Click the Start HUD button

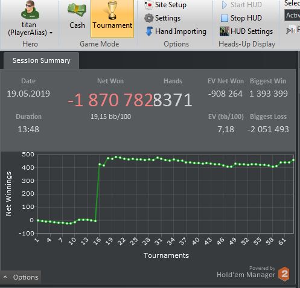tap(241, 5)
